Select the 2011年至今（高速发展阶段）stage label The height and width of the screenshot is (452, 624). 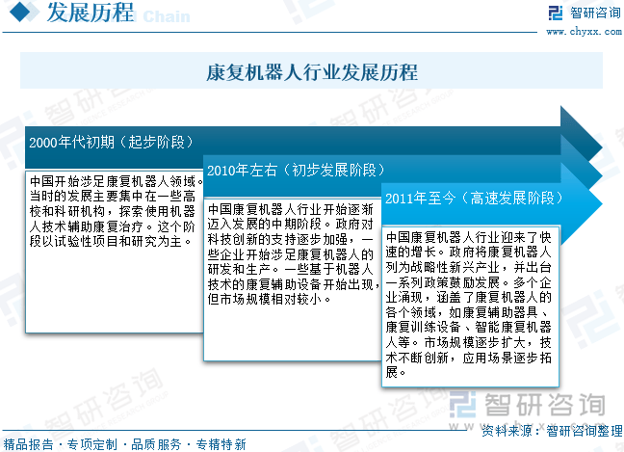point(472,199)
